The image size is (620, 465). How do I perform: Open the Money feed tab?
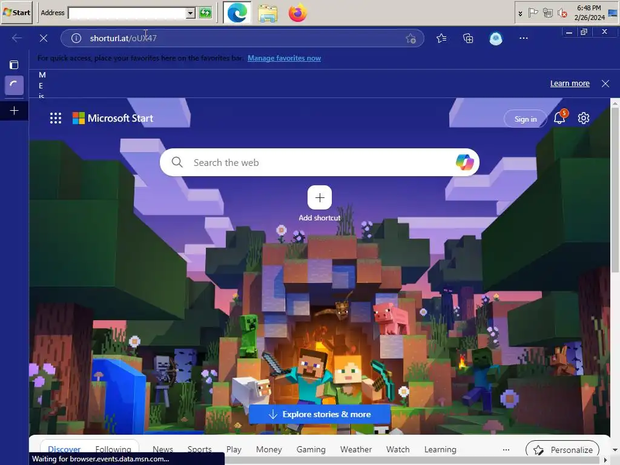coord(269,449)
